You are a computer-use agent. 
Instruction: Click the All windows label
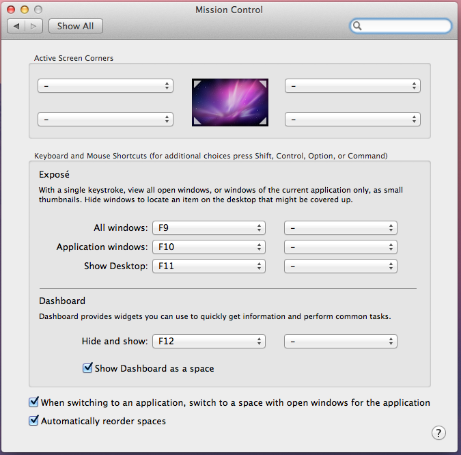[120, 228]
